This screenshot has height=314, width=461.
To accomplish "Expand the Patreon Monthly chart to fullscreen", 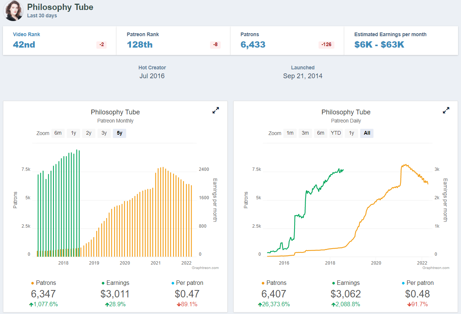I will click(x=216, y=110).
